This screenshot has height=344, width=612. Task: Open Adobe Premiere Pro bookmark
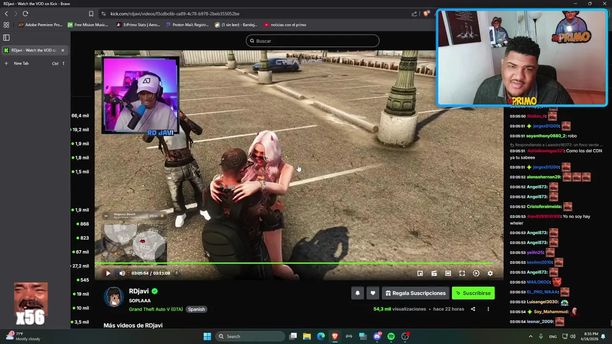click(x=41, y=25)
